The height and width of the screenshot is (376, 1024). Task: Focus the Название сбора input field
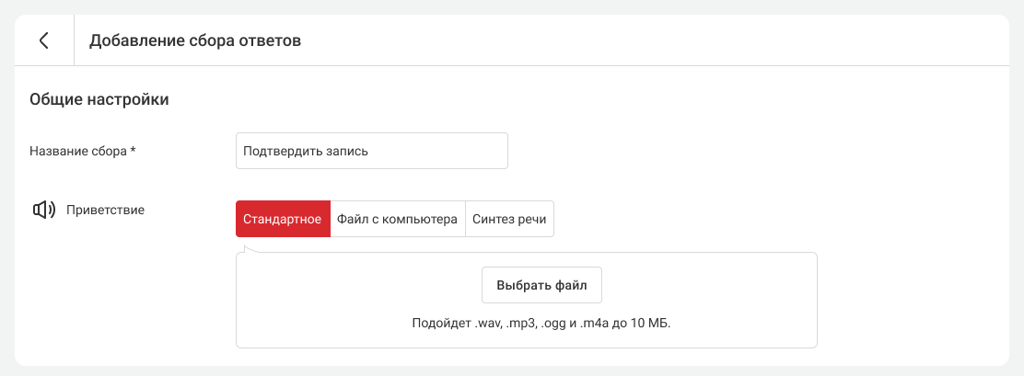click(x=371, y=152)
